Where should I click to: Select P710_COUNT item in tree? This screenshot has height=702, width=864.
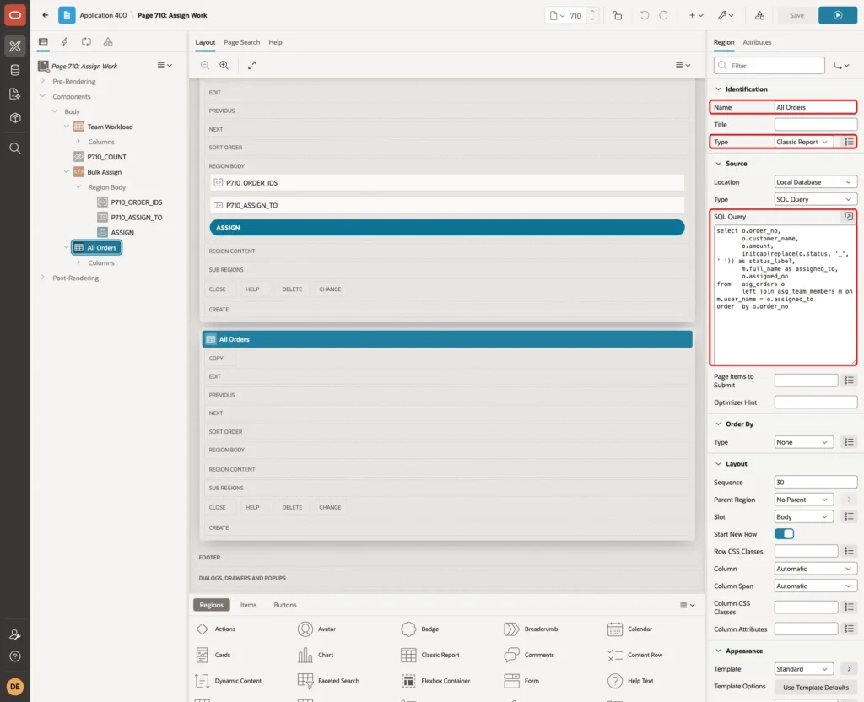pos(107,157)
